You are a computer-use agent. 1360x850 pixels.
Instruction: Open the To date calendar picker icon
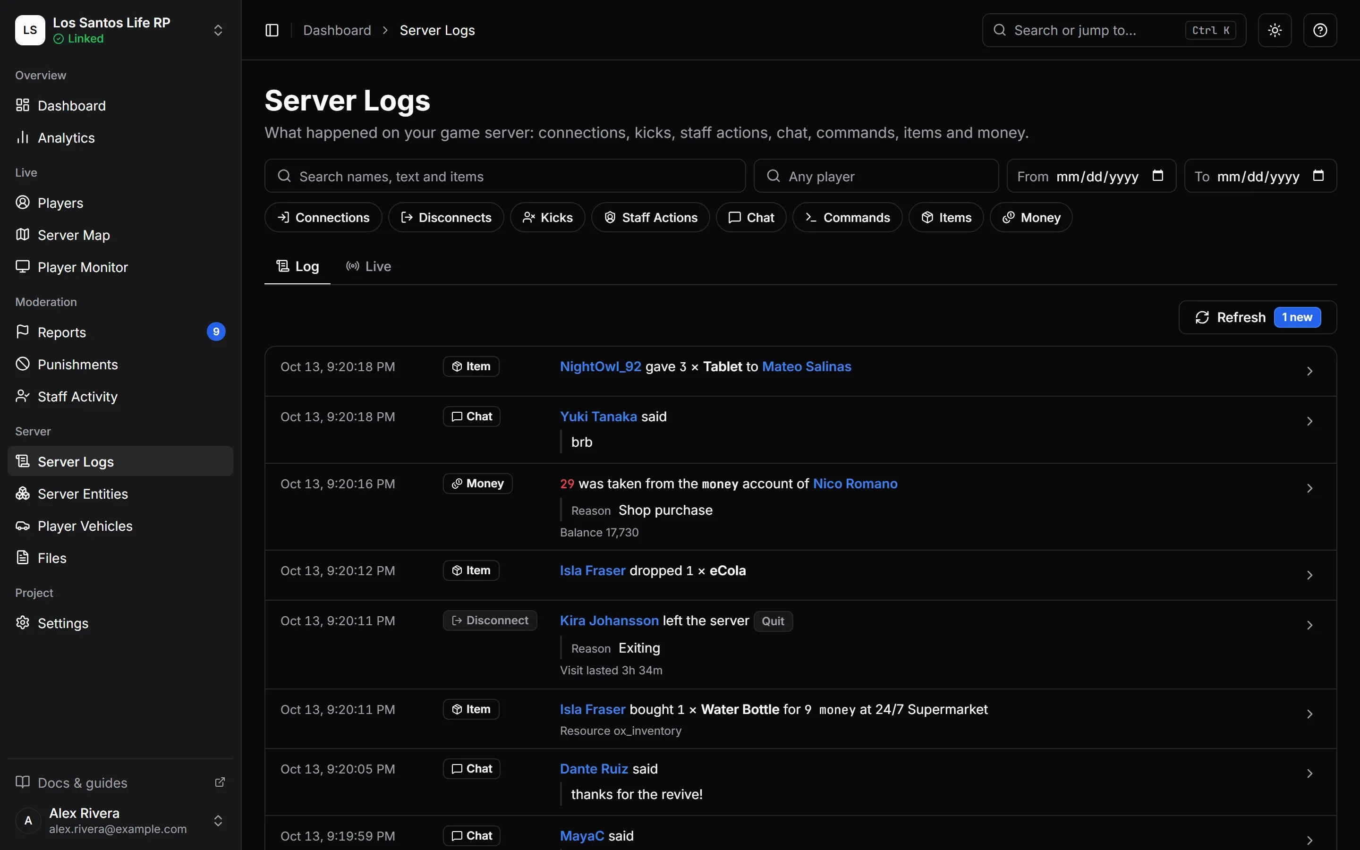tap(1318, 176)
